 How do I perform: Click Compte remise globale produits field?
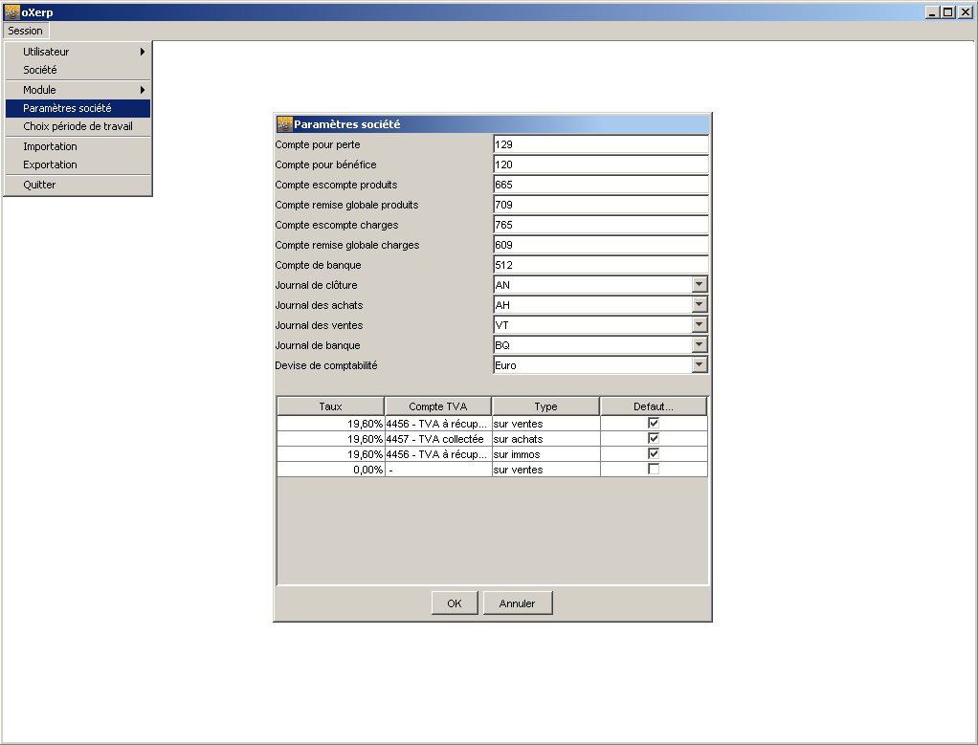pyautogui.click(x=601, y=205)
